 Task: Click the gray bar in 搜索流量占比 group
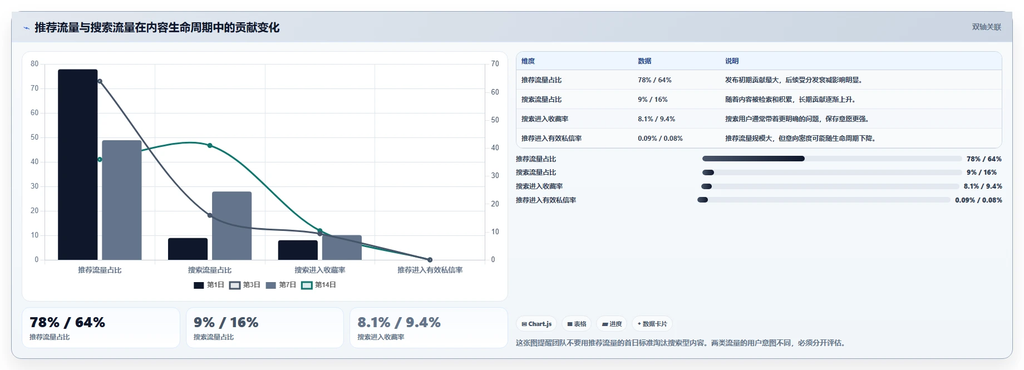coord(232,226)
